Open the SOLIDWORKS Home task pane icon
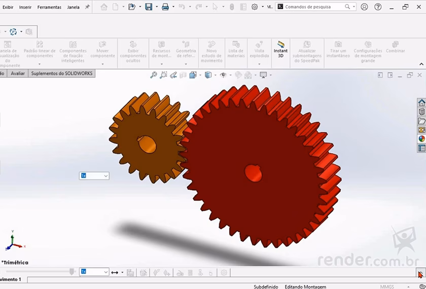 pos(421,103)
